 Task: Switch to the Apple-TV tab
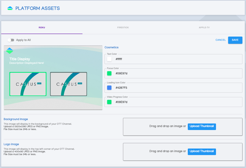click(x=204, y=28)
